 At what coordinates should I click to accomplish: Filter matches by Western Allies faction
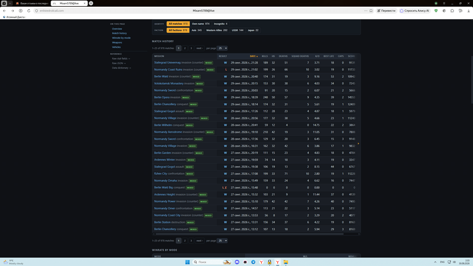click(217, 30)
